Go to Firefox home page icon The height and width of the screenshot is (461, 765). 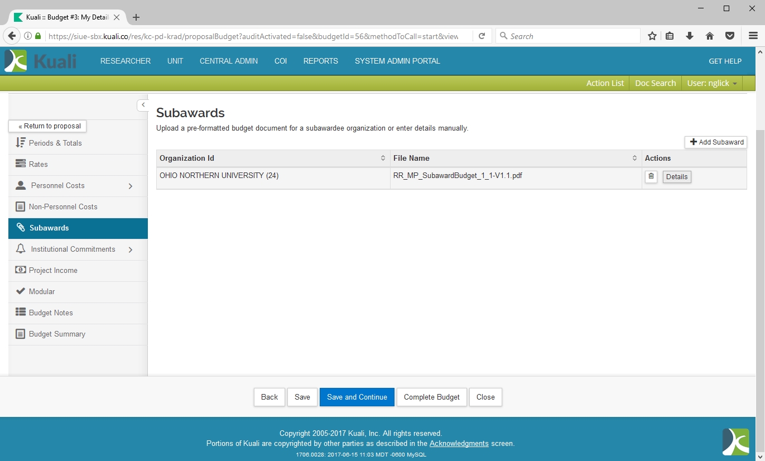[710, 36]
